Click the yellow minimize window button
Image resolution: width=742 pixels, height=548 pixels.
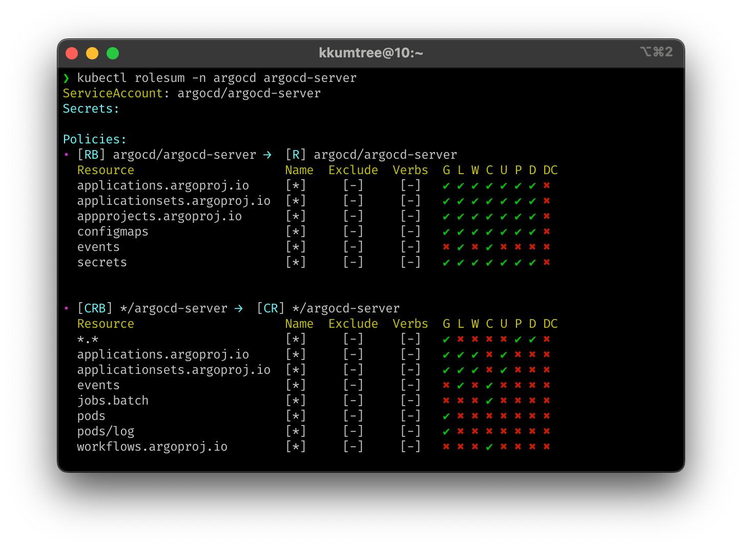pos(92,53)
